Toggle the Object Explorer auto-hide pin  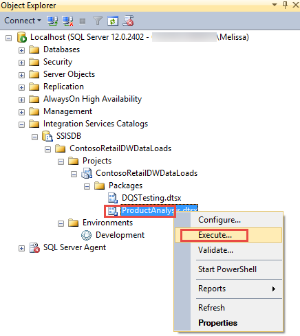[x=285, y=5]
